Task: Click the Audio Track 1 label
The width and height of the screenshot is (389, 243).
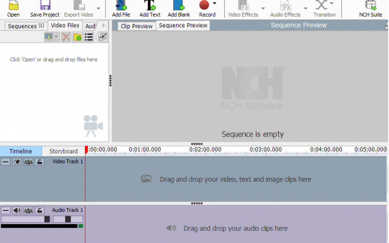Action: point(68,210)
